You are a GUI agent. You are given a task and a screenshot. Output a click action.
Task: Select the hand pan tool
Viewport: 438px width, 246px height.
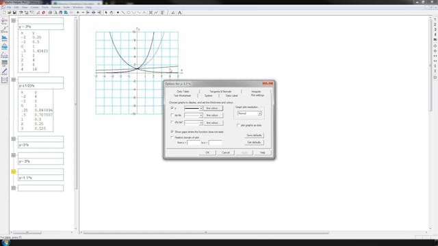click(x=112, y=12)
